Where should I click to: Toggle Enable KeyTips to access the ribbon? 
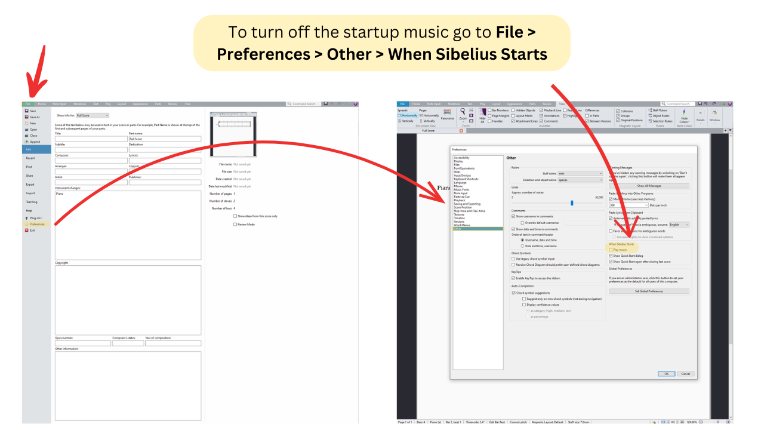513,278
